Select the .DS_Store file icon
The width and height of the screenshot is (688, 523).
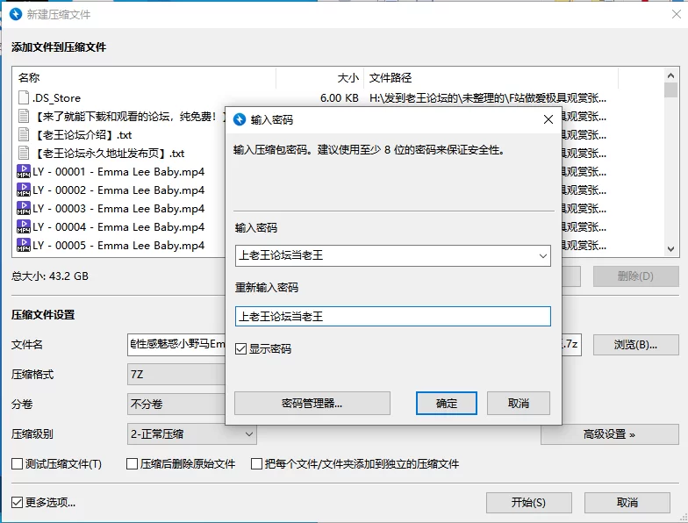(x=24, y=97)
